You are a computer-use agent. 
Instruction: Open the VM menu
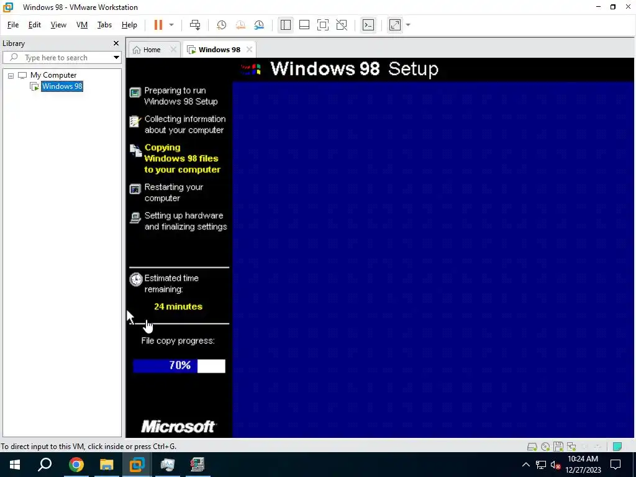[x=82, y=25]
